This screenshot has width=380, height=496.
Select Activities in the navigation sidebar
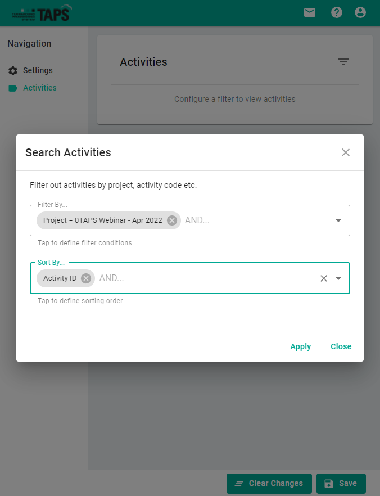[39, 88]
